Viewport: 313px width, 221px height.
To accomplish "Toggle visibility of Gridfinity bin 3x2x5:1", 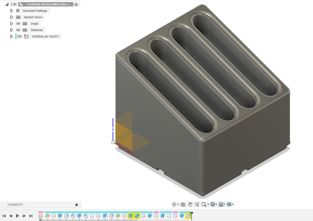I will (x=20, y=36).
